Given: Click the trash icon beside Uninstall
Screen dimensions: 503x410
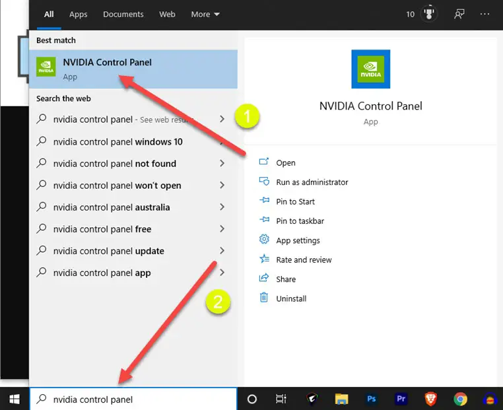Looking at the screenshot, I should coord(263,297).
